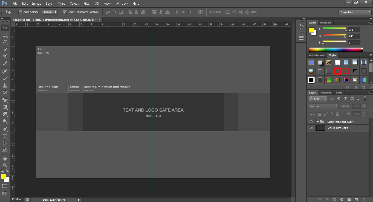Click the G value field showing 240
The width and height of the screenshot is (373, 202).
point(354,36)
